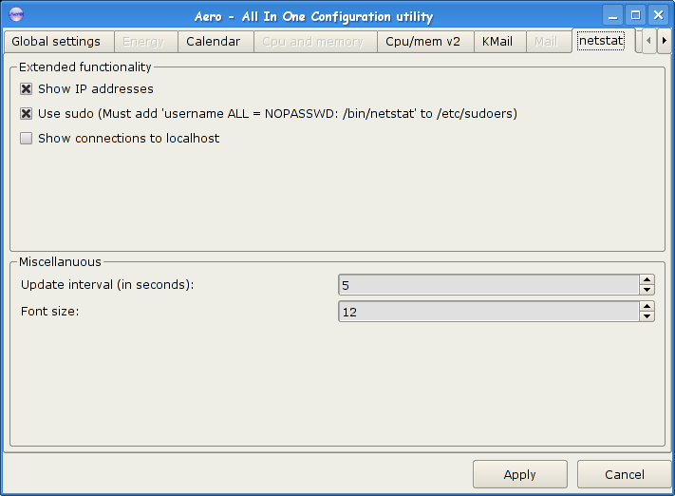Click the window title bar text
The image size is (675, 496).
[x=314, y=17]
